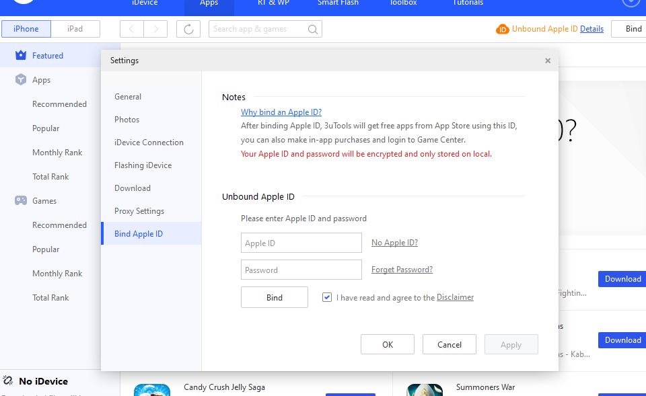The width and height of the screenshot is (646, 396).
Task: Focus the Password input field
Action: pos(301,270)
